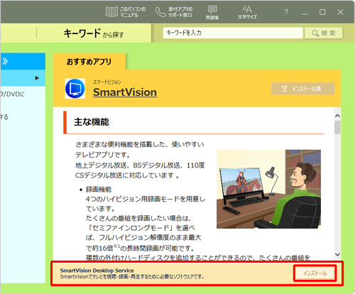Select the キーワードから探す tab
The height and width of the screenshot is (294, 355).
point(94,33)
